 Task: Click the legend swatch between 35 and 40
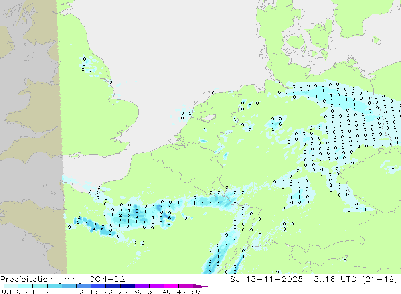(x=156, y=286)
